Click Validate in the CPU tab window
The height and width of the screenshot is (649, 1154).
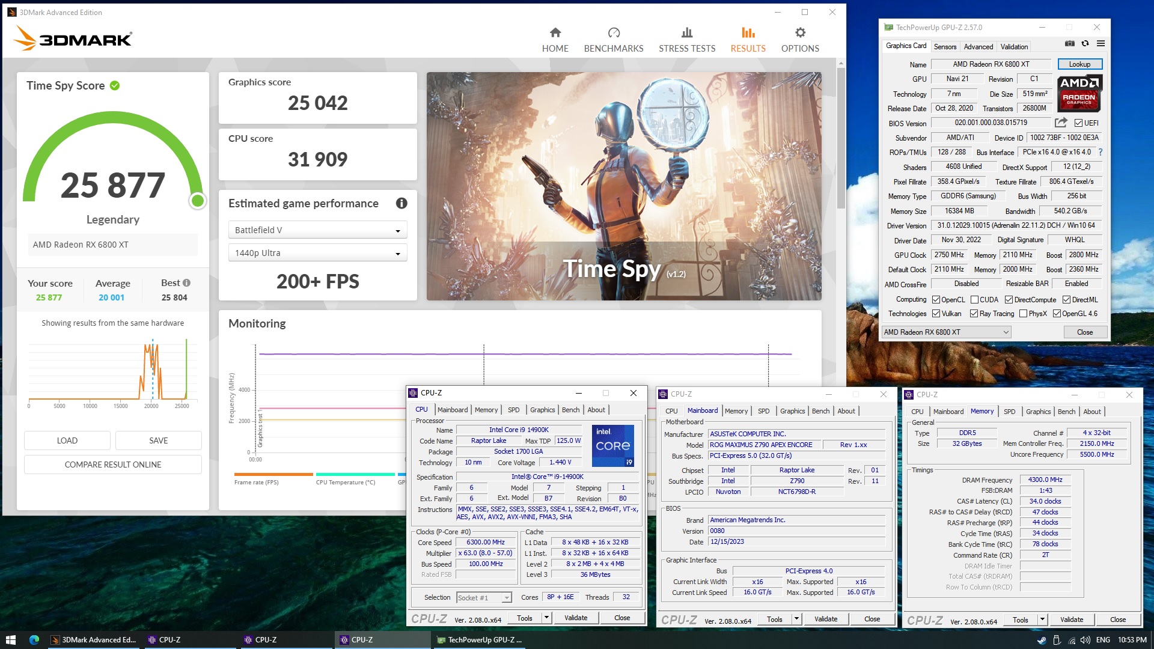click(x=575, y=618)
